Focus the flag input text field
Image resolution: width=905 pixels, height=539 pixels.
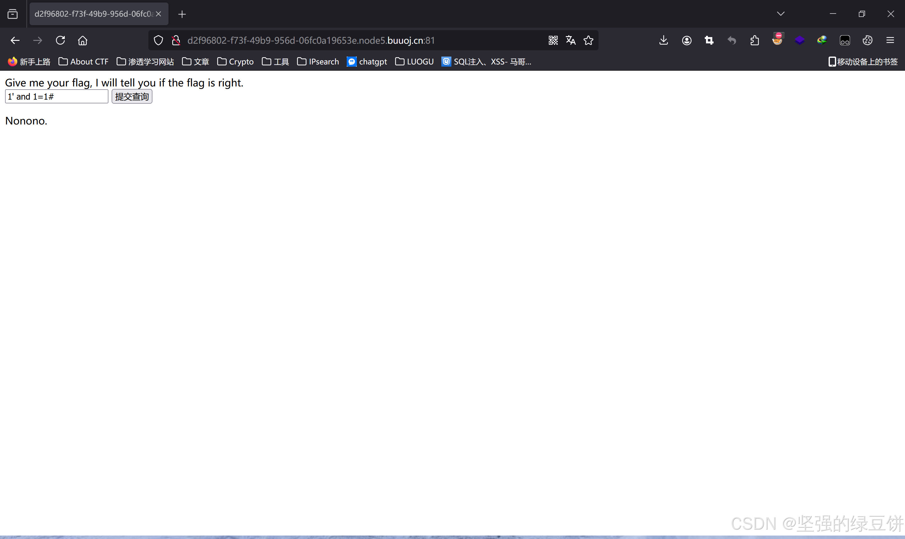tap(57, 96)
